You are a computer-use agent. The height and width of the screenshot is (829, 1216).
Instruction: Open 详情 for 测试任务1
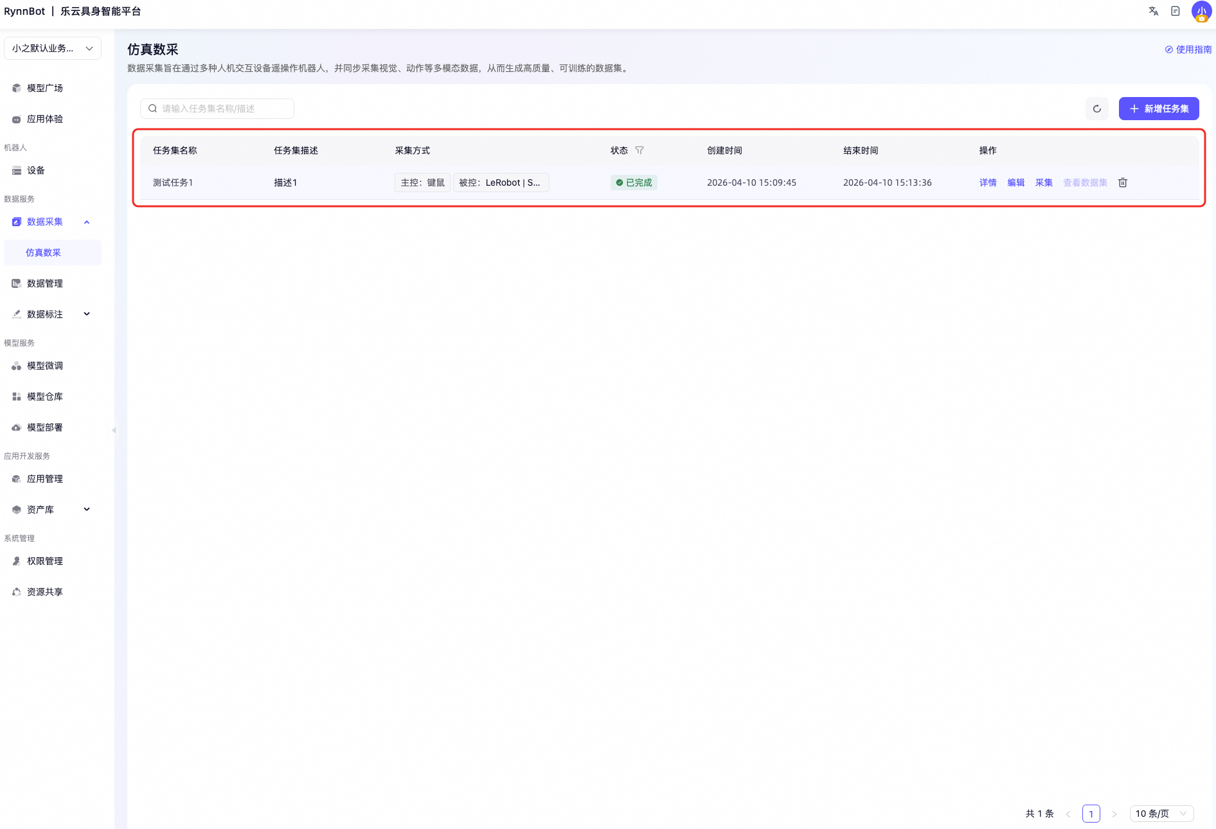tap(988, 183)
